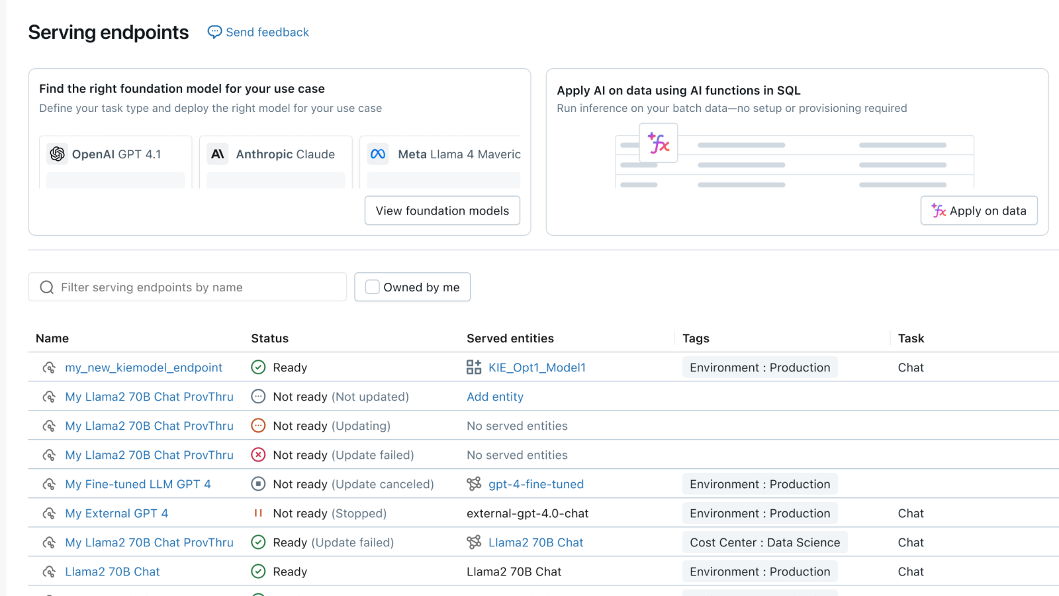Click the Meta logo on the Llama 4 Maverick card

(x=378, y=154)
